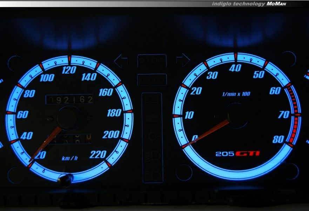
Task: Click the odometer reading 092162
Action: tap(69, 100)
